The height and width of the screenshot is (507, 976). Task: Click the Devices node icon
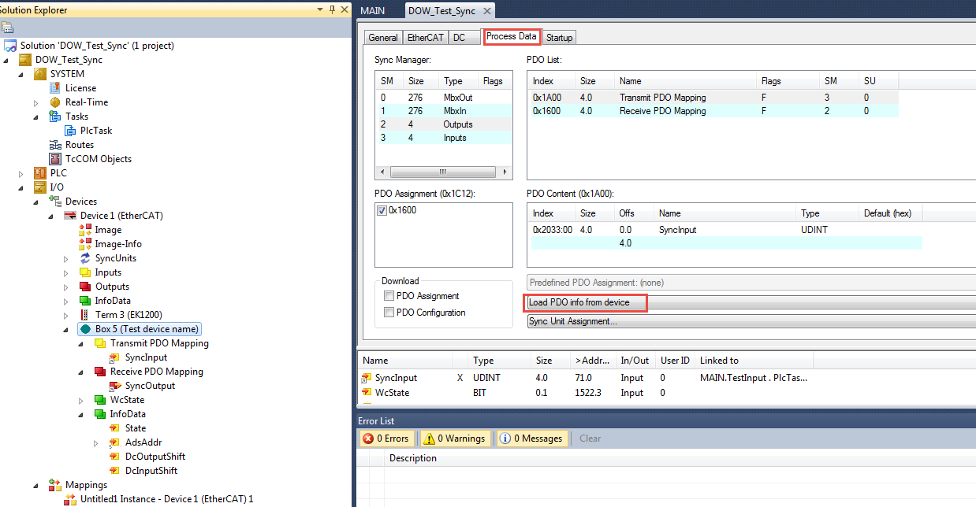[x=55, y=202]
